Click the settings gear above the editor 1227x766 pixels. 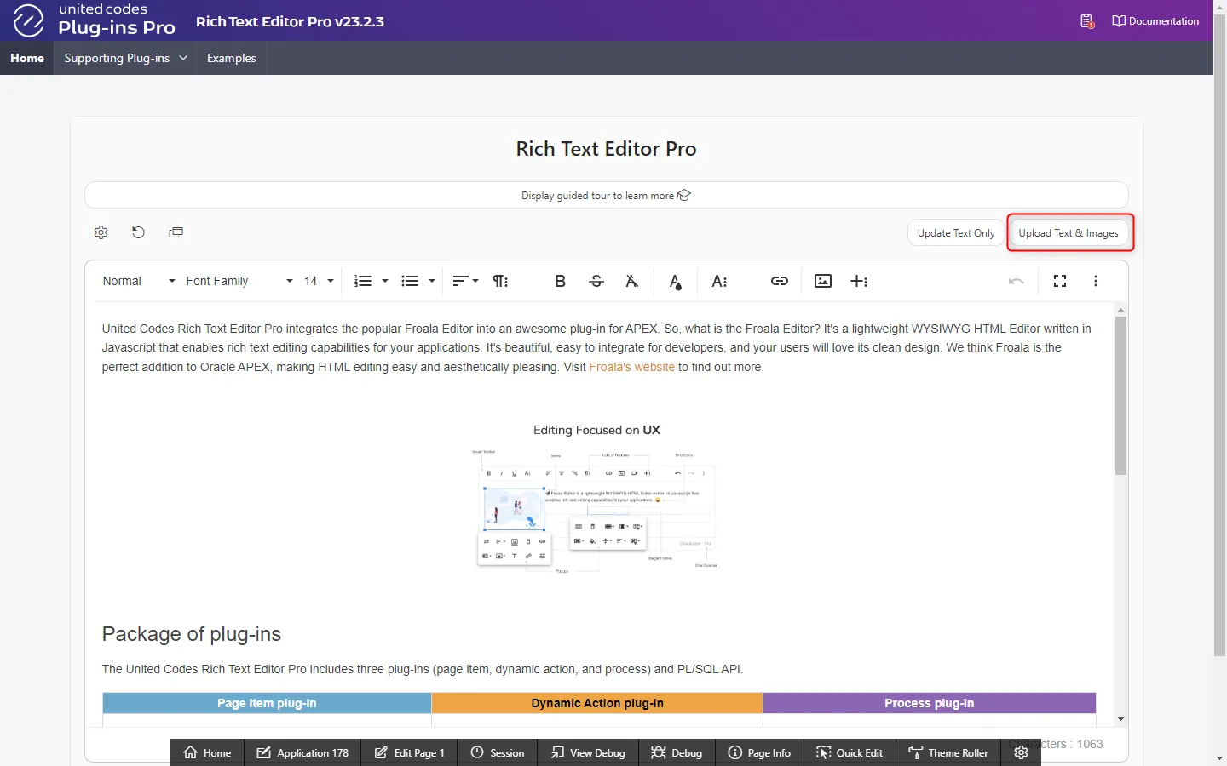pyautogui.click(x=101, y=232)
